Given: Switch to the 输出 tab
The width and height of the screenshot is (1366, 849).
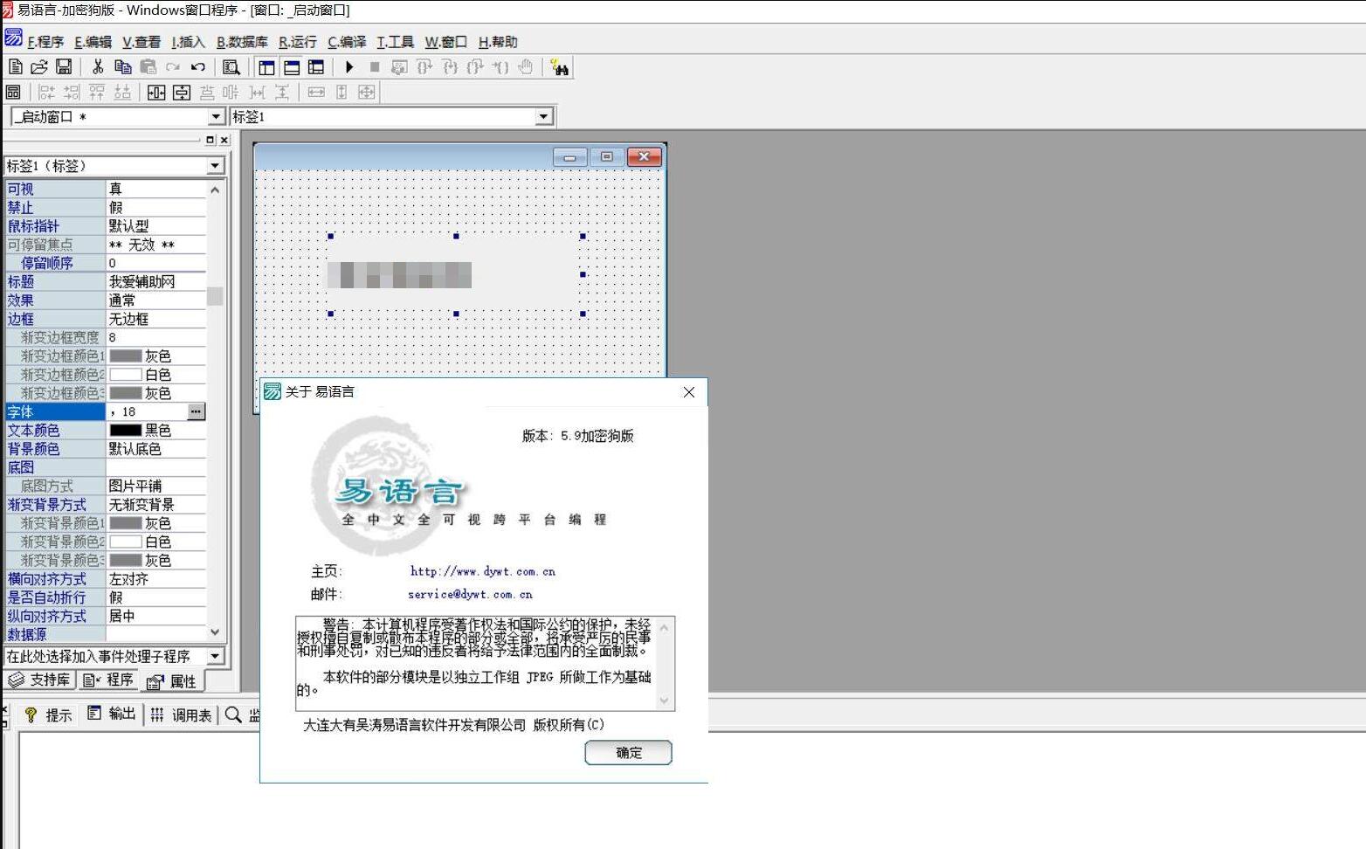Looking at the screenshot, I should tap(112, 714).
